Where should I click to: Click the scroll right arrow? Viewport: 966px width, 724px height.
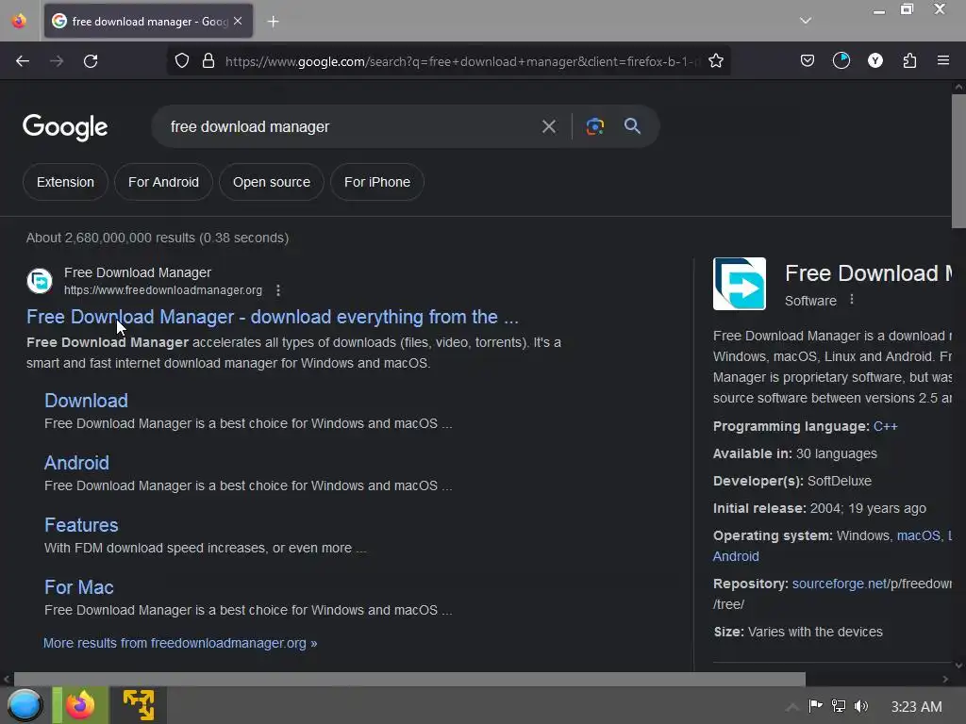pos(945,679)
